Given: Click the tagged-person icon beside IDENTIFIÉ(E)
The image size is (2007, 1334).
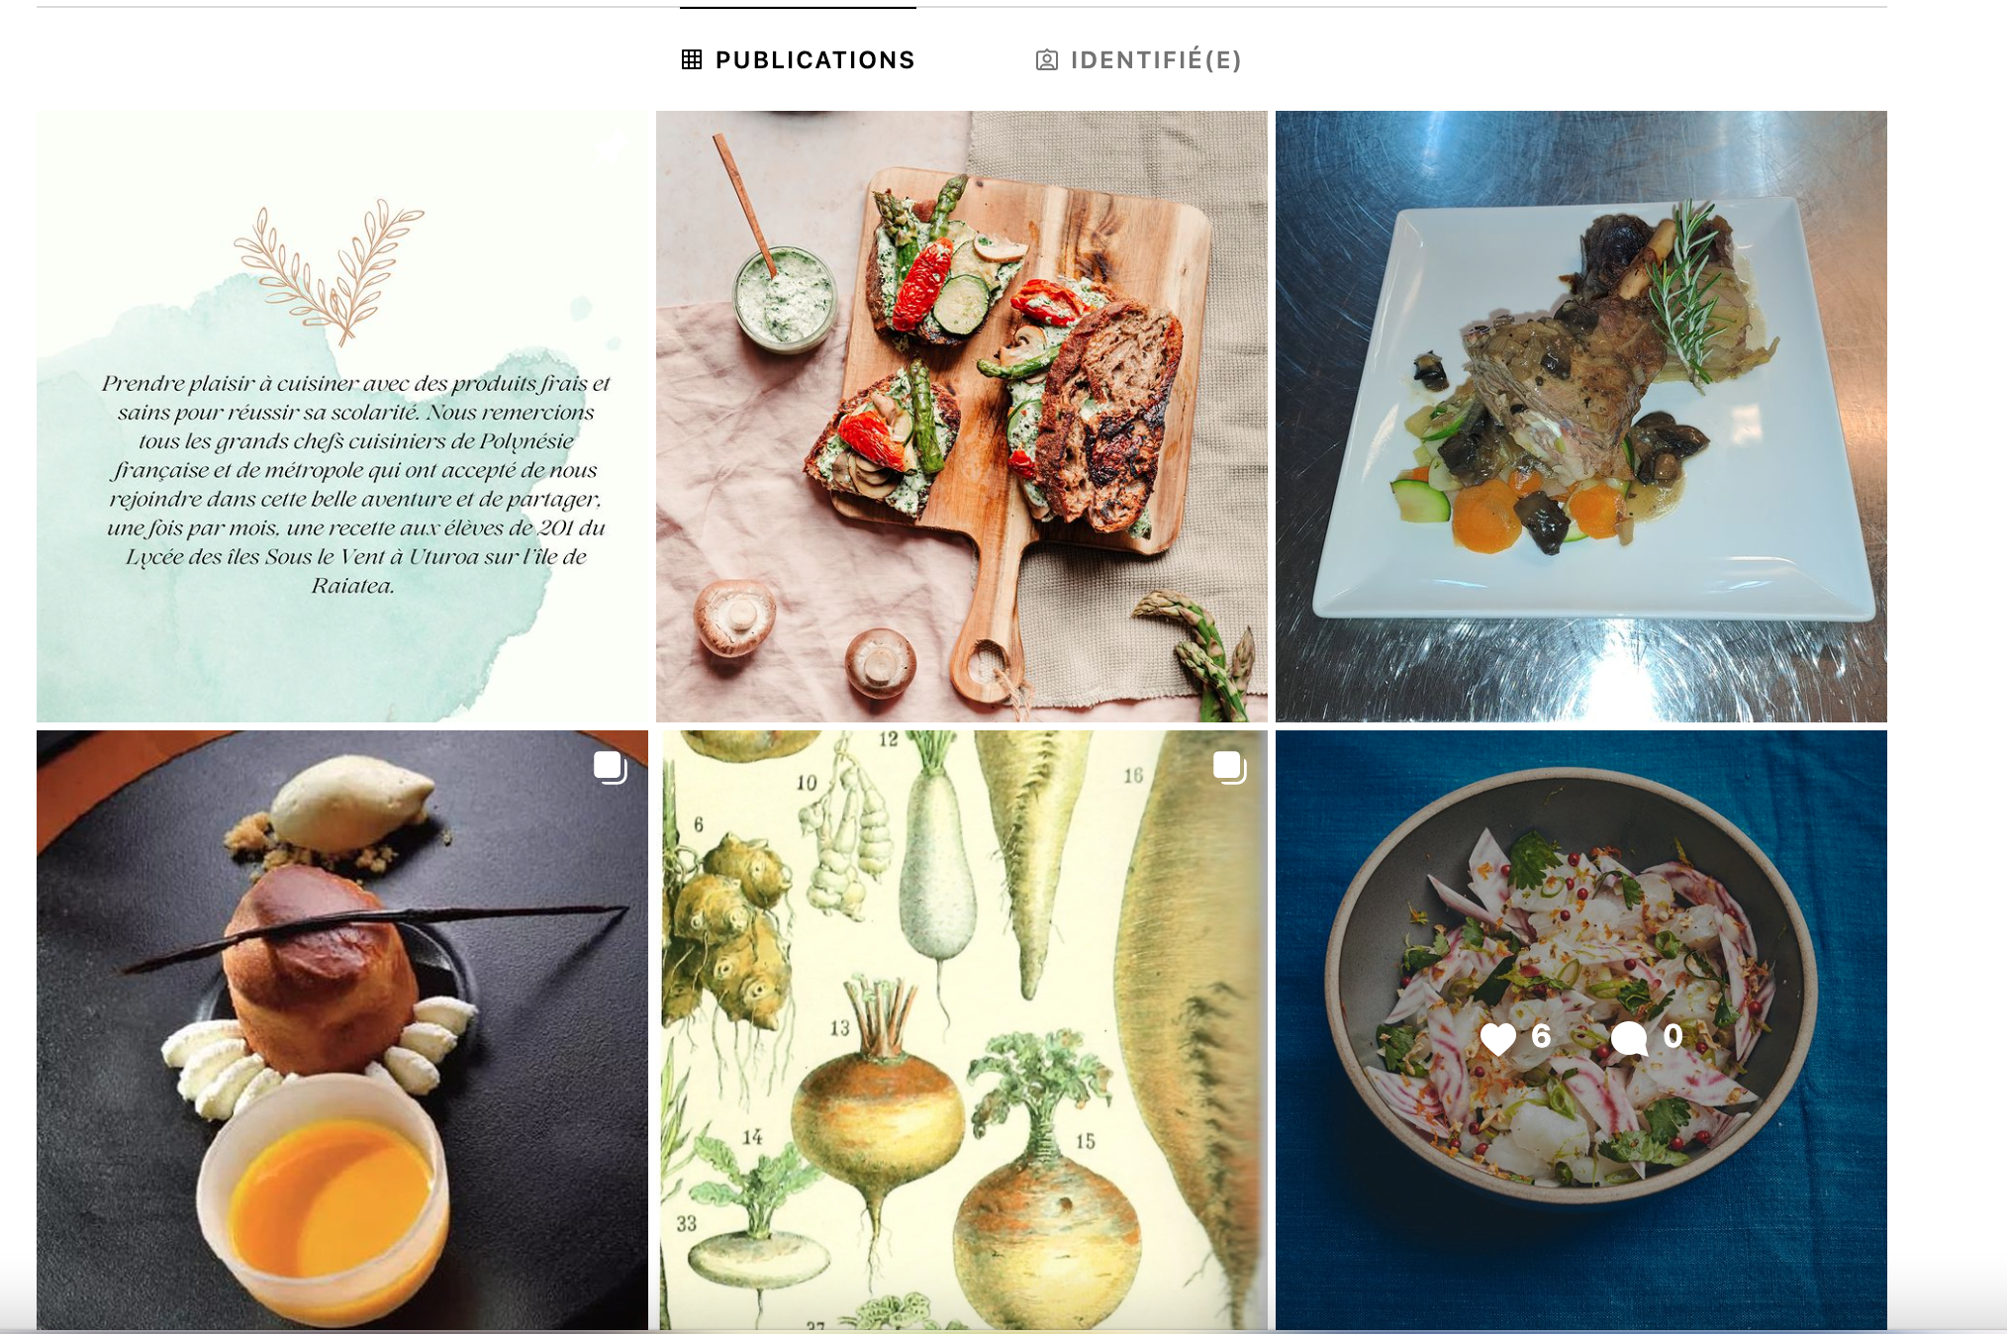Looking at the screenshot, I should click(x=1046, y=60).
